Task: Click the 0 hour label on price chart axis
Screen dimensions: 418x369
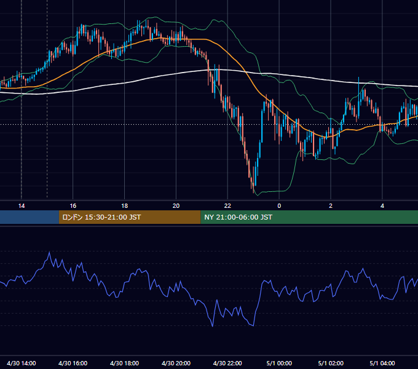Action: [x=279, y=206]
